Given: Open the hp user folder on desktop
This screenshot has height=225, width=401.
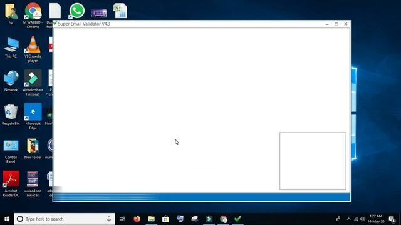Looking at the screenshot, I should (11, 13).
